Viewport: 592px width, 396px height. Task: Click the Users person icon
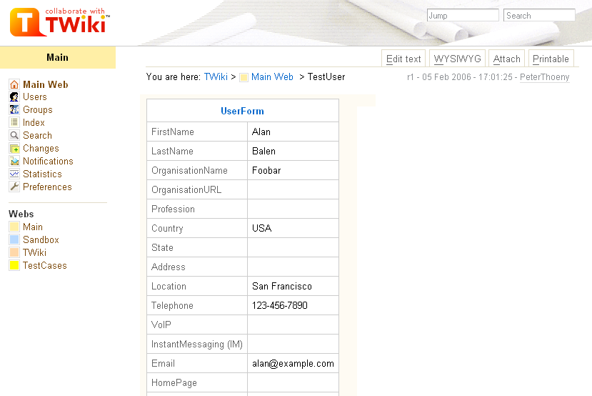pyautogui.click(x=14, y=97)
